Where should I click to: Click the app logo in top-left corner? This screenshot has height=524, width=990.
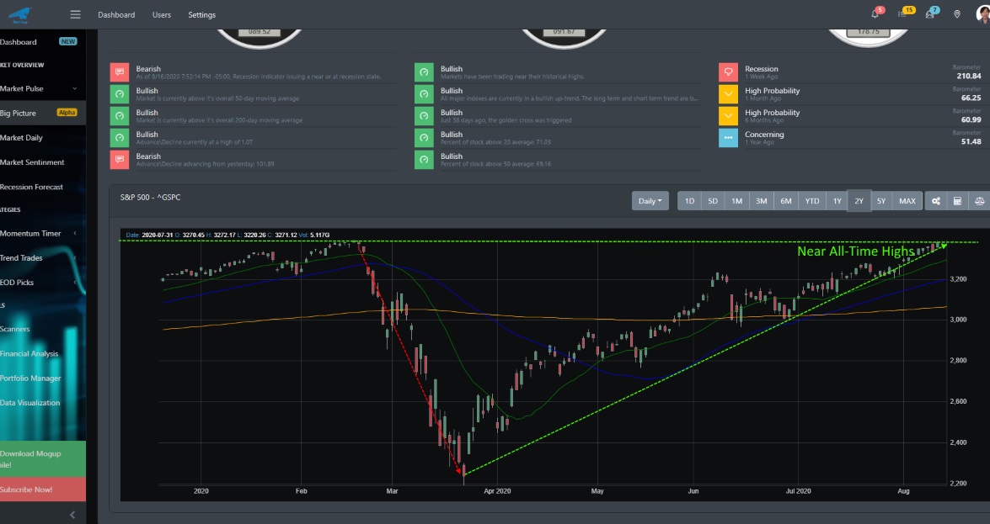point(19,13)
